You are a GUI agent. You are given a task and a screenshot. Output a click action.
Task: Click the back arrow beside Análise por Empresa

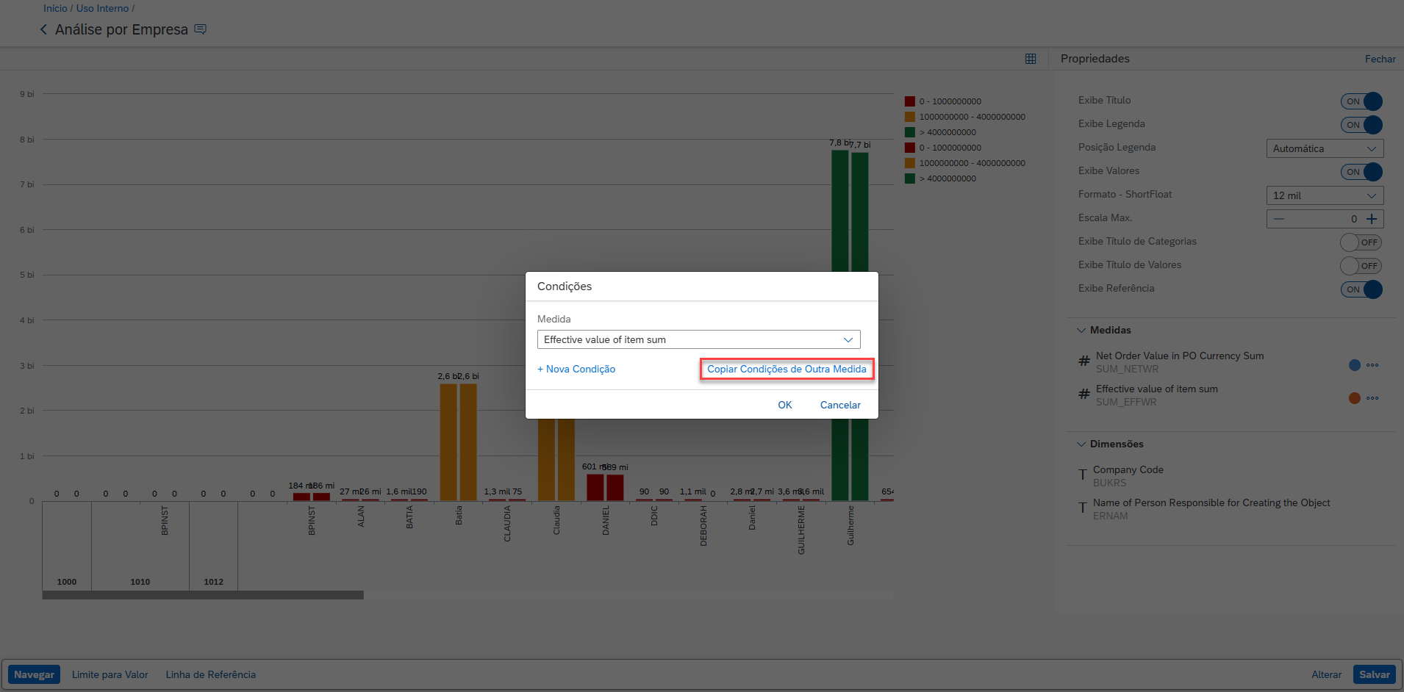click(43, 29)
